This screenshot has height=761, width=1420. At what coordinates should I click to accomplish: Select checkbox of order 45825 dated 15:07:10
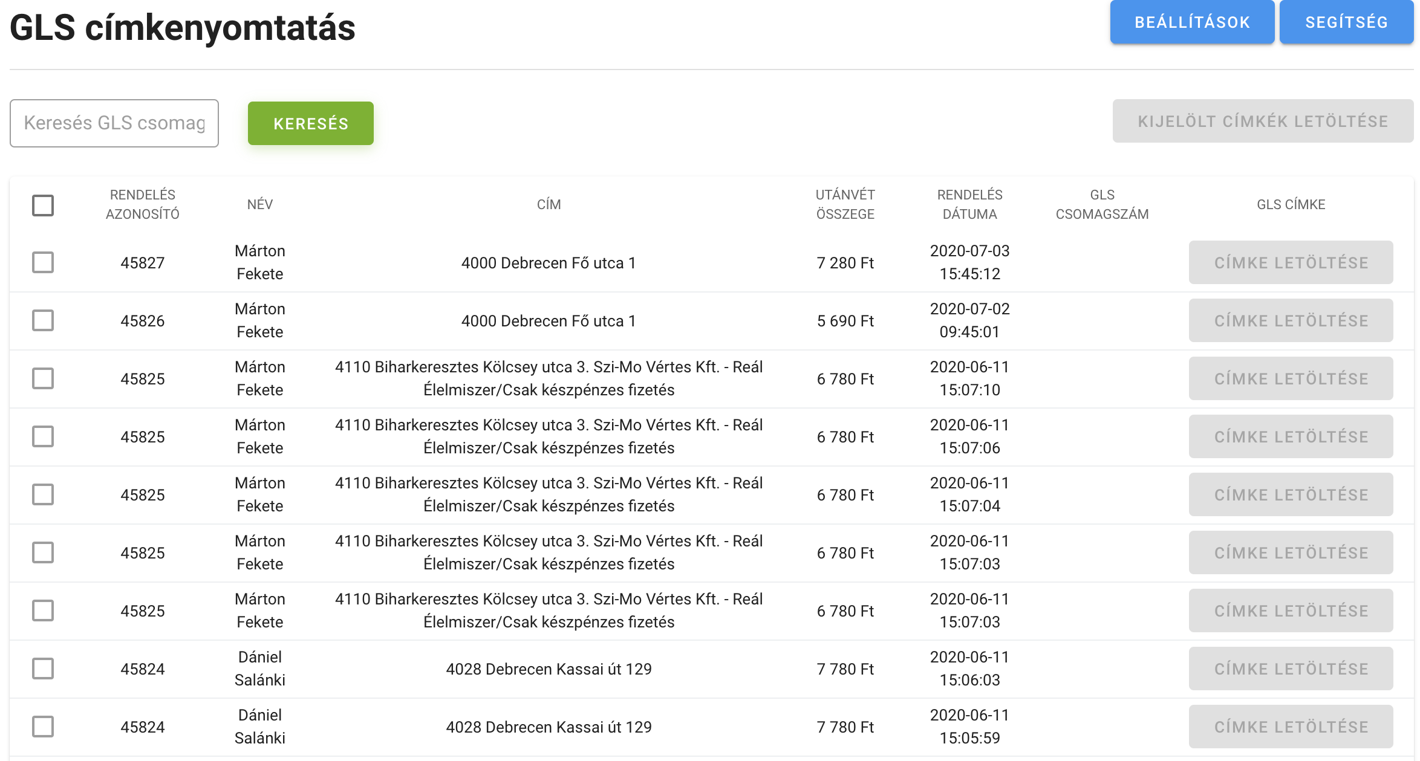pos(43,378)
